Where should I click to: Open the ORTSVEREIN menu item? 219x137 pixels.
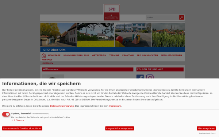(99, 56)
